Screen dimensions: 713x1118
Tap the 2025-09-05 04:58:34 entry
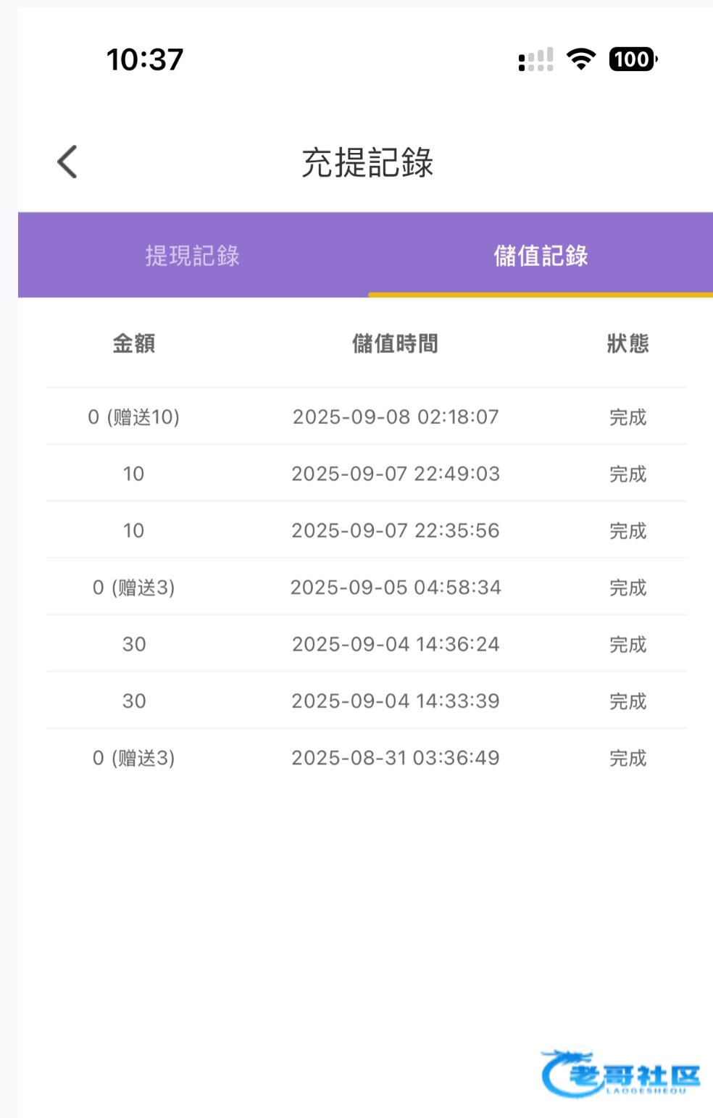pyautogui.click(x=396, y=587)
